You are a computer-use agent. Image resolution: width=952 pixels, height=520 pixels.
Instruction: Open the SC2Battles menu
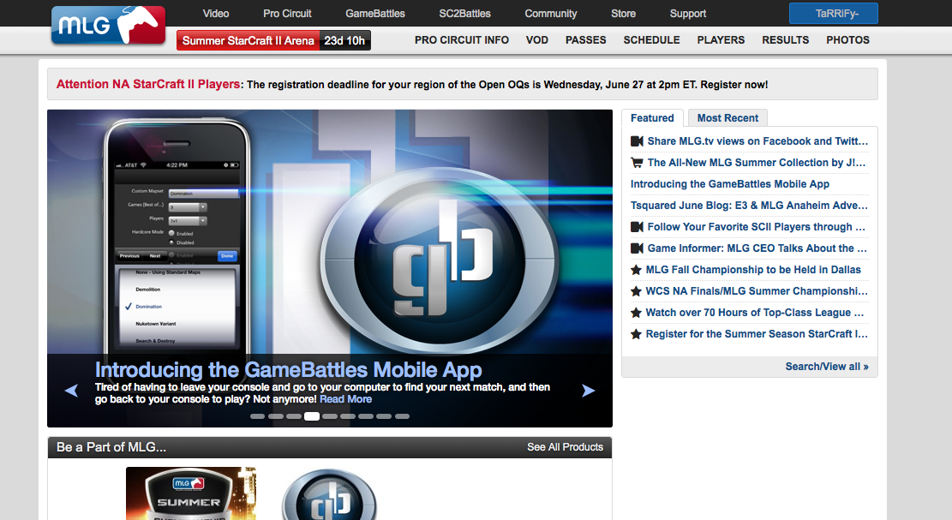[x=465, y=14]
